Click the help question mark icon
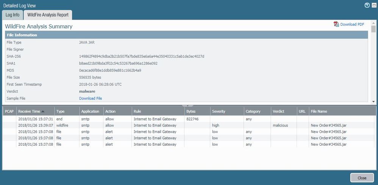 tap(367, 5)
